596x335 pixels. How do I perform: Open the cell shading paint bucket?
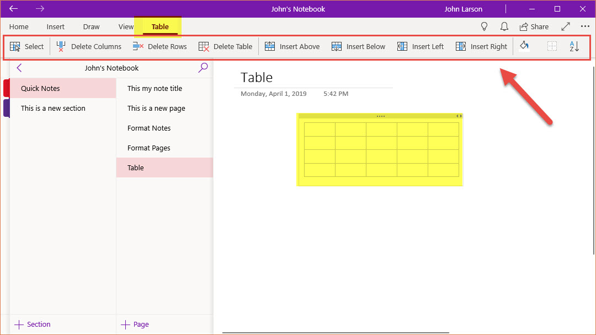(x=524, y=47)
